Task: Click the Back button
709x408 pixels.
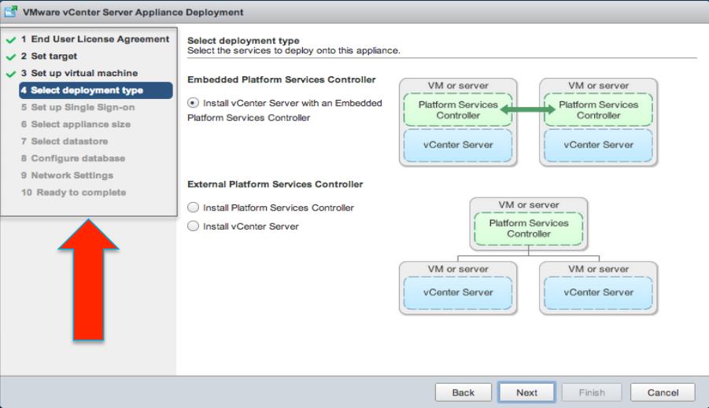Action: point(463,392)
